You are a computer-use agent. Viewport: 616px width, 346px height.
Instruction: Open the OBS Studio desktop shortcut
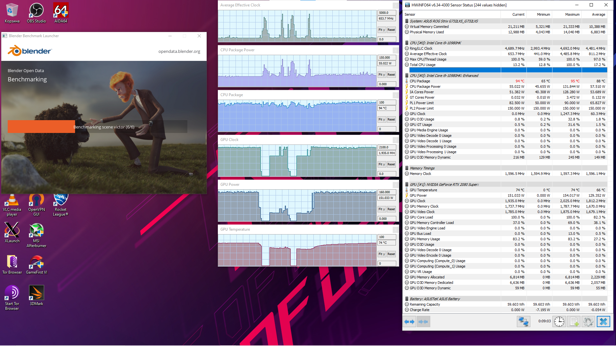(36, 13)
